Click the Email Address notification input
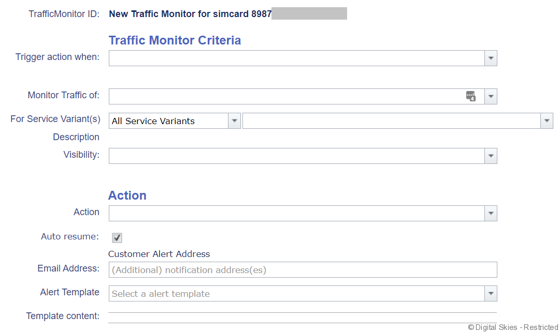Image resolution: width=559 pixels, height=332 pixels. tap(303, 270)
